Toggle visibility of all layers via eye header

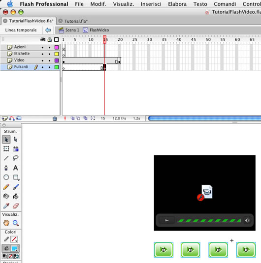(x=43, y=40)
